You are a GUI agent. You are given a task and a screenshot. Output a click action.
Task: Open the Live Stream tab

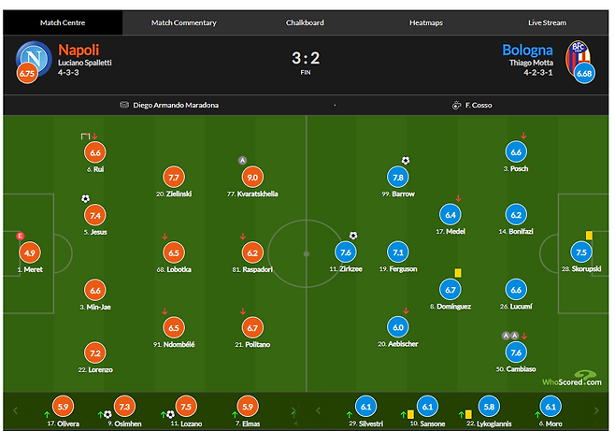tap(548, 22)
